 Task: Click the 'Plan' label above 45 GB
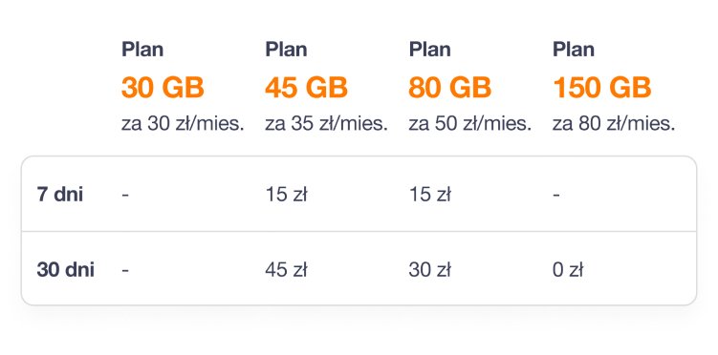[x=286, y=50]
